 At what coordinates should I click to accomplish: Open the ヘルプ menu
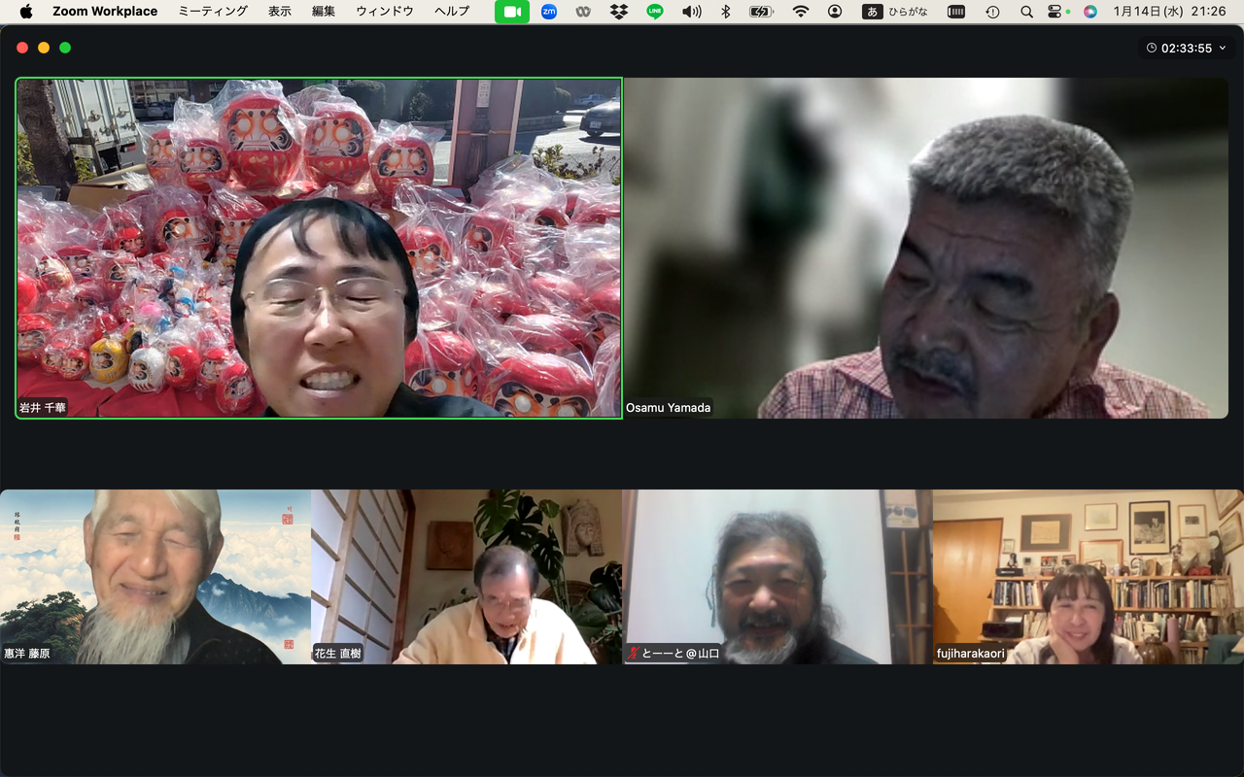tap(452, 12)
